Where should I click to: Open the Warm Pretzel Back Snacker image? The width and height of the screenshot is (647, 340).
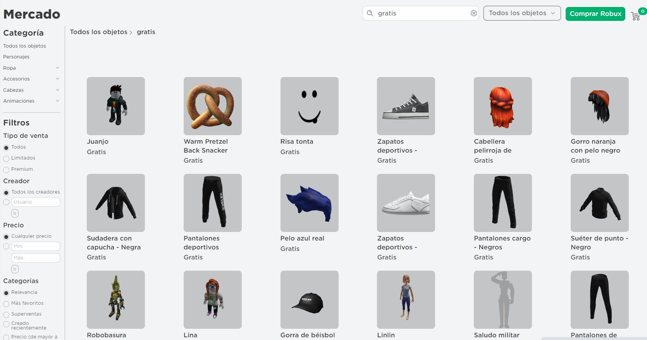[213, 106]
